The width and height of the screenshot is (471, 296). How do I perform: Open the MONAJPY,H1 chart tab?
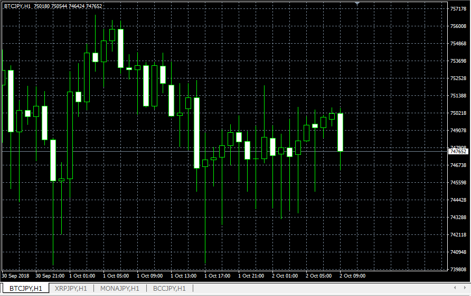(119, 289)
